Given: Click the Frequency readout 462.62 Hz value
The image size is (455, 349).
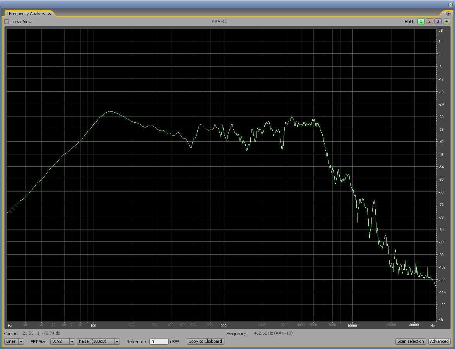Looking at the screenshot, I should [273, 334].
